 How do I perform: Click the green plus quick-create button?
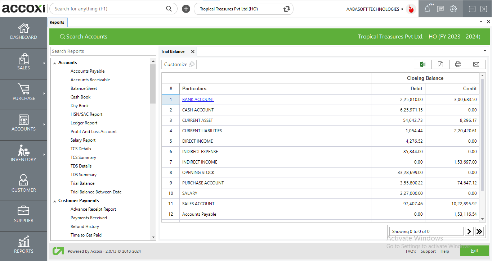(x=186, y=8)
